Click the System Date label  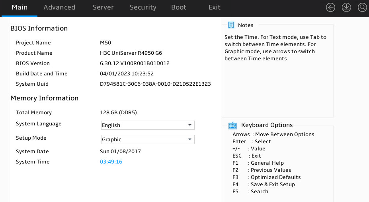[32, 151]
